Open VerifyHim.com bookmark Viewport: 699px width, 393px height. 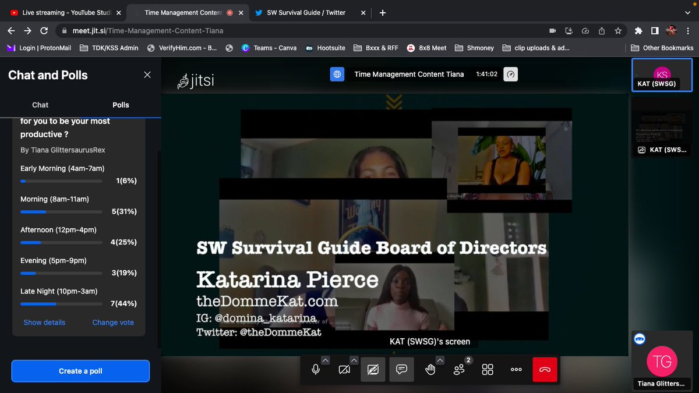(x=182, y=48)
